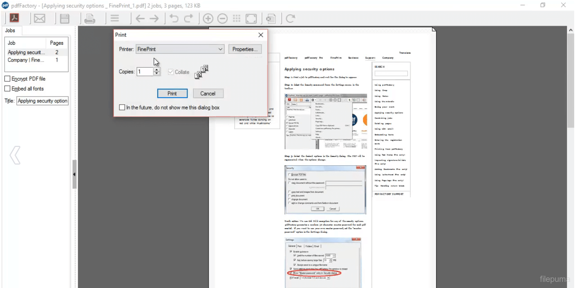Toggle Embed all fonts checkbox

point(7,88)
